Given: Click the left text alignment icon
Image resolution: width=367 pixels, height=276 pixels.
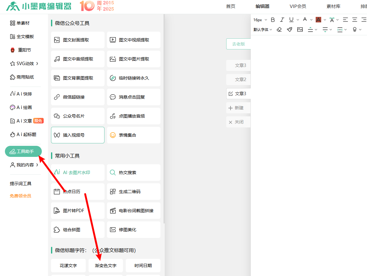Looking at the screenshot, I should click(x=345, y=20).
